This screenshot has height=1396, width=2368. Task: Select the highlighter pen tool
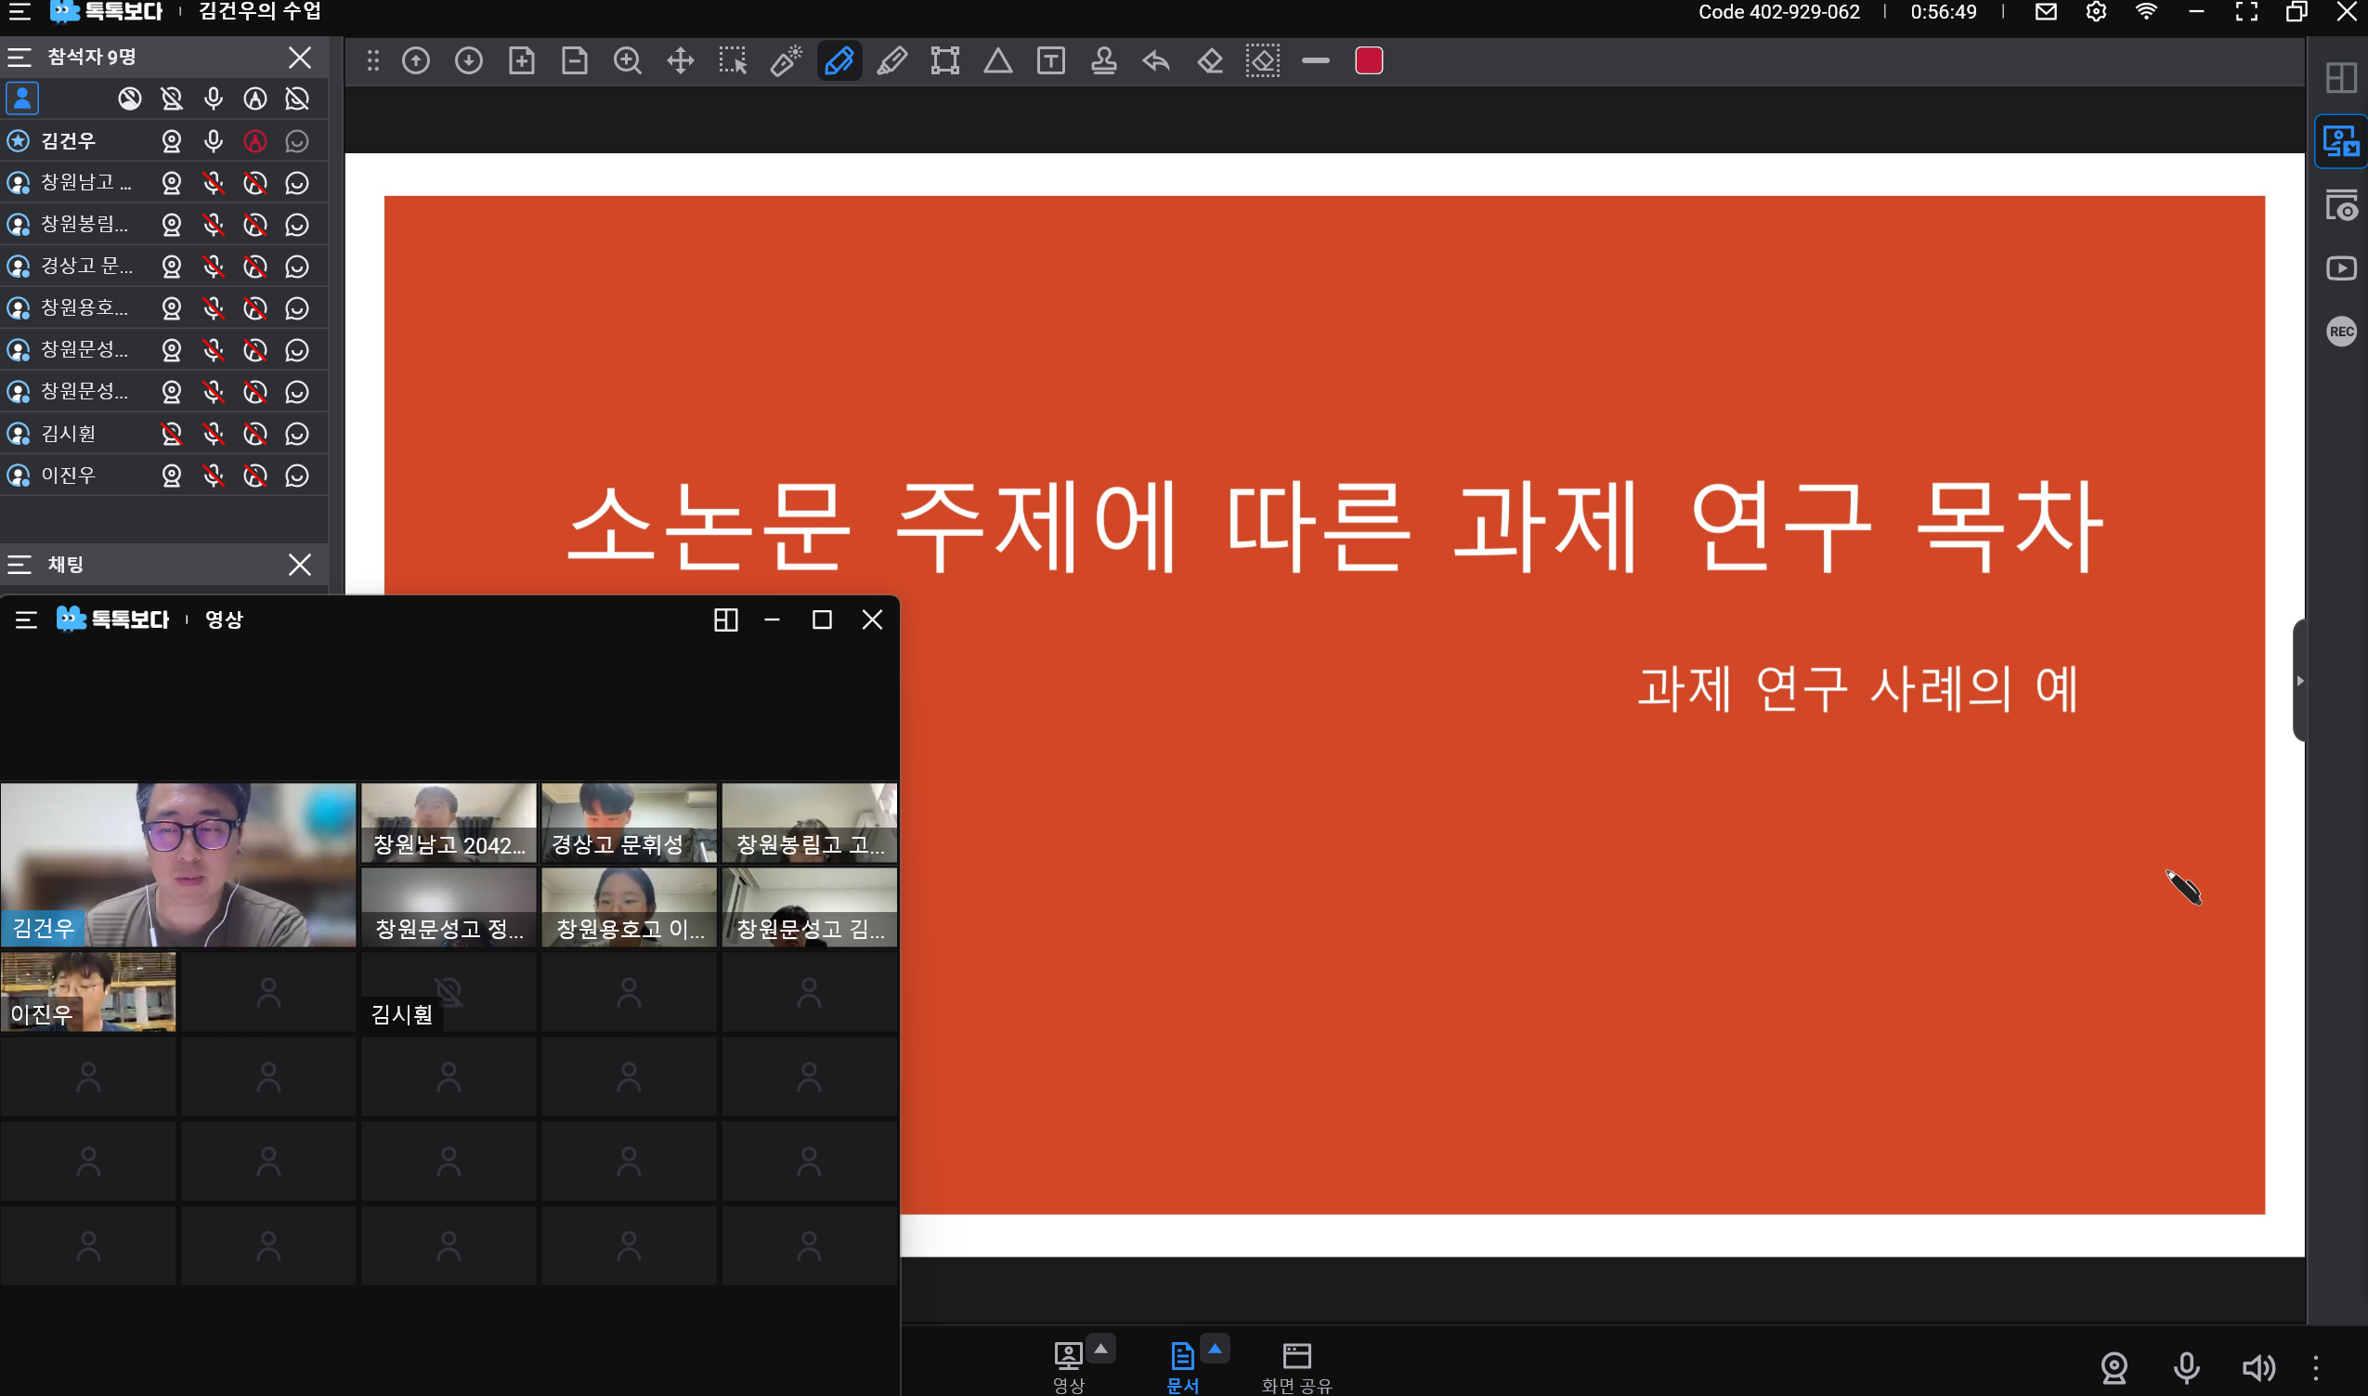891,62
